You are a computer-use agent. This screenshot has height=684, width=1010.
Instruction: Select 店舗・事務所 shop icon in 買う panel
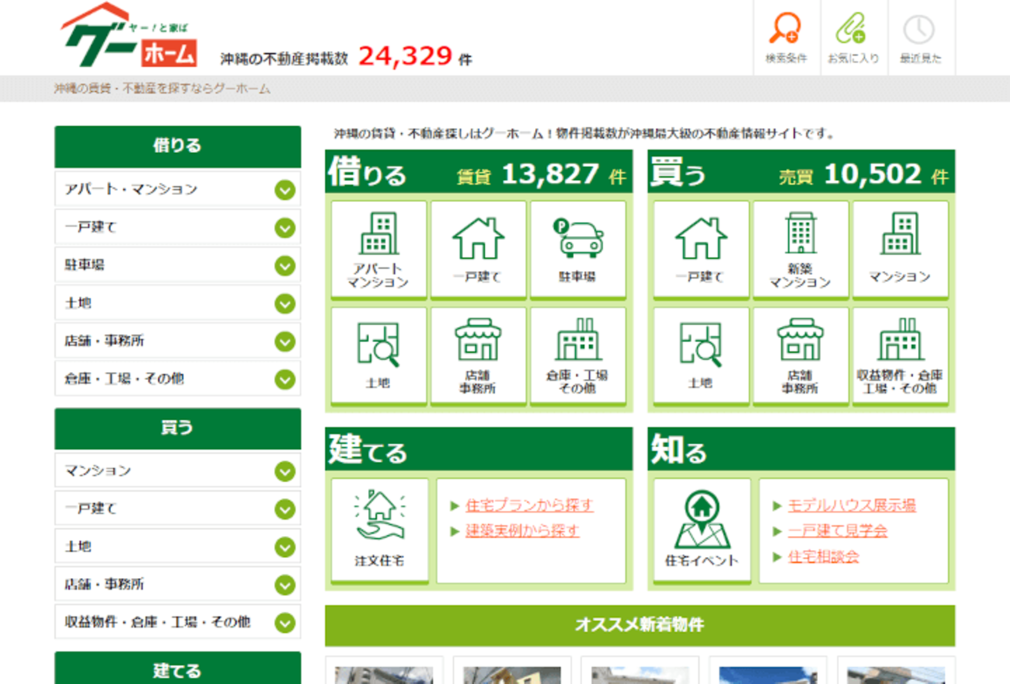(801, 356)
